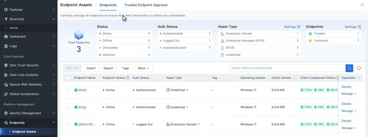Click the search magnifier button

tap(349, 68)
